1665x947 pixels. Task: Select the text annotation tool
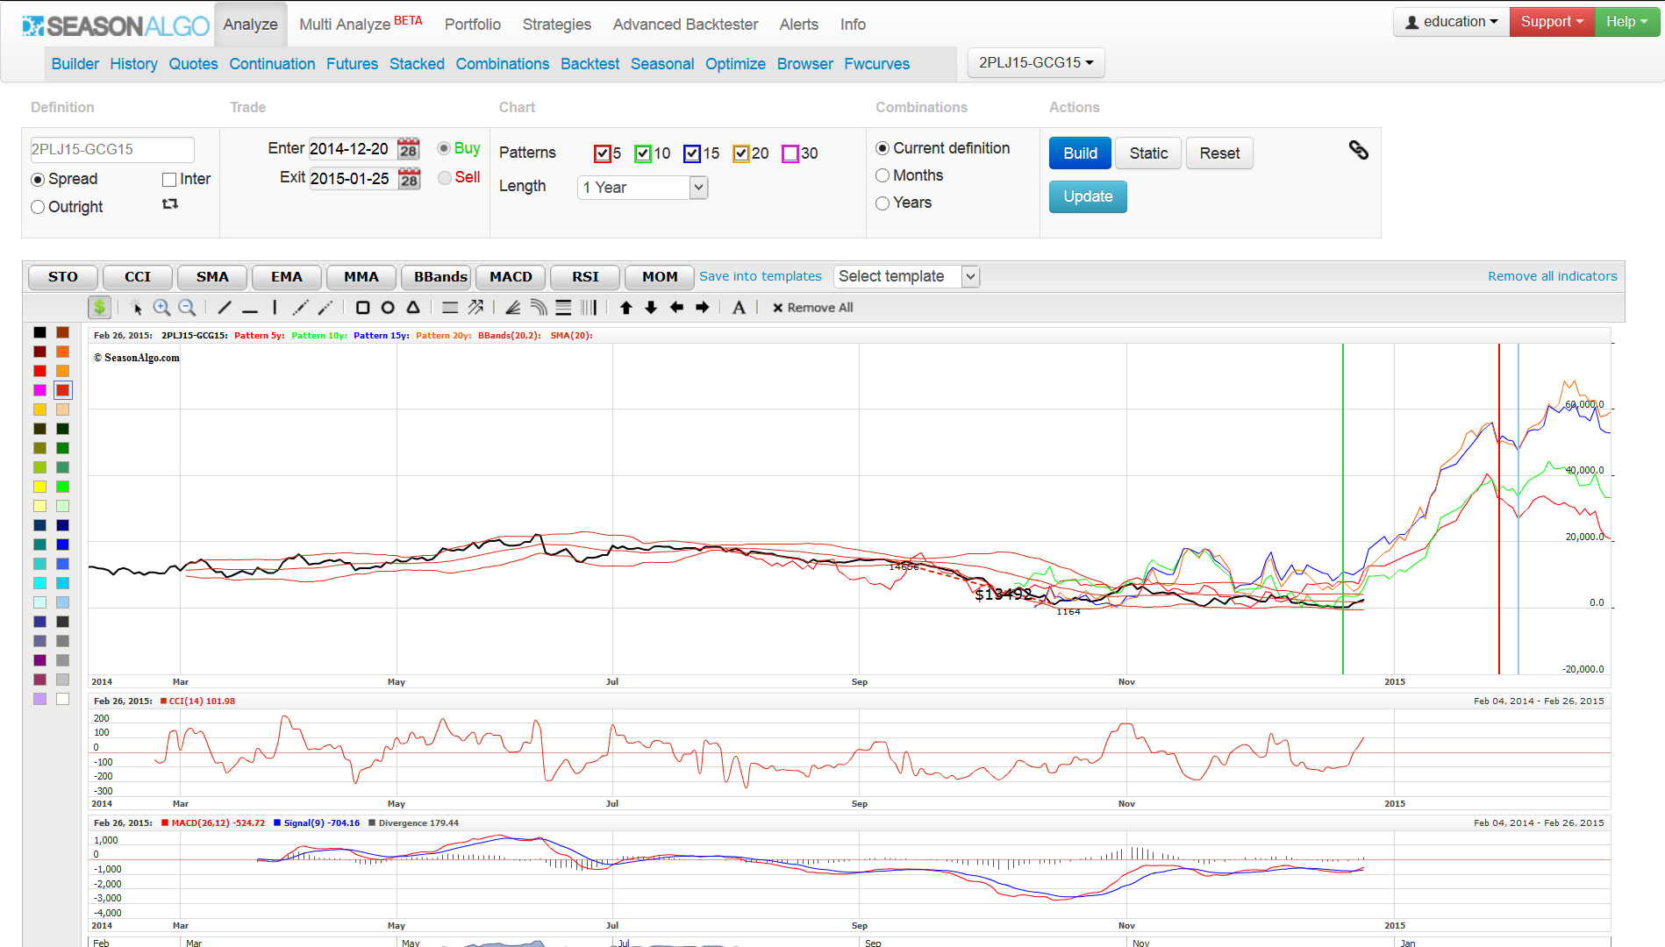click(739, 308)
